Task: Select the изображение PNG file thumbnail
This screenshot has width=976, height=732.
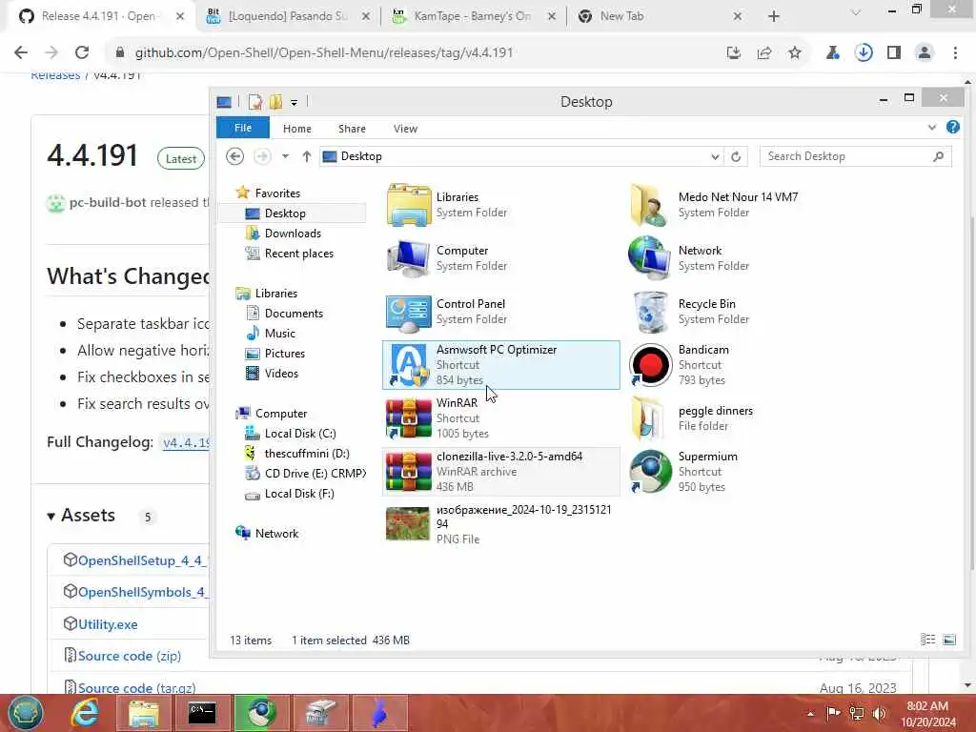Action: coord(408,524)
